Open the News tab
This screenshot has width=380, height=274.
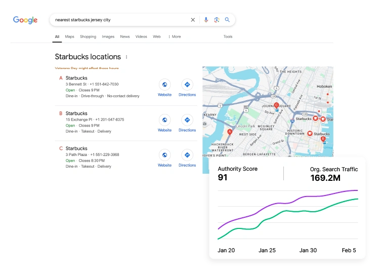125,36
